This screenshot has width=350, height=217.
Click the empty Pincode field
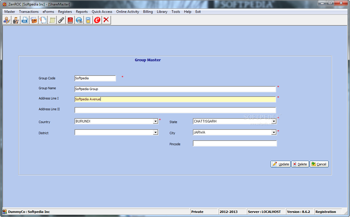235,143
